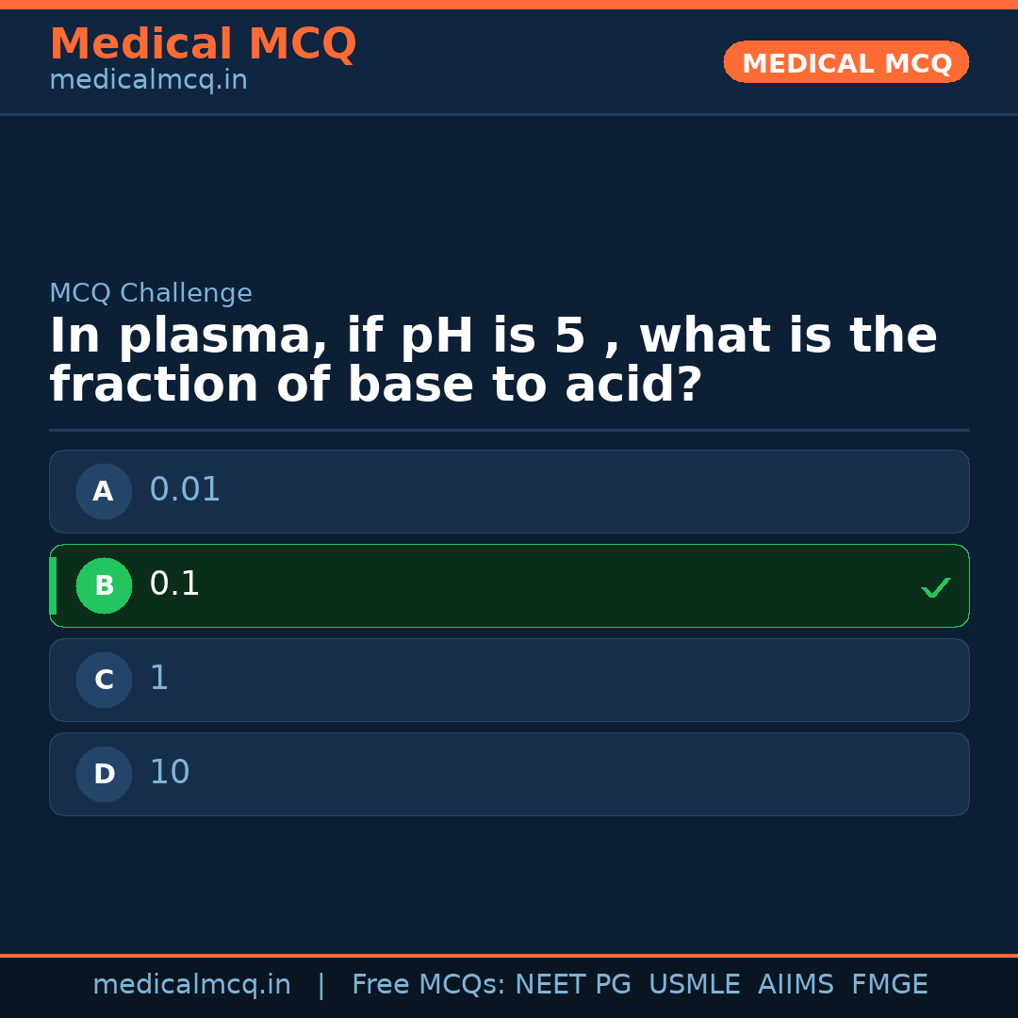
Task: Choose the letter D circle badge
Action: [x=104, y=774]
